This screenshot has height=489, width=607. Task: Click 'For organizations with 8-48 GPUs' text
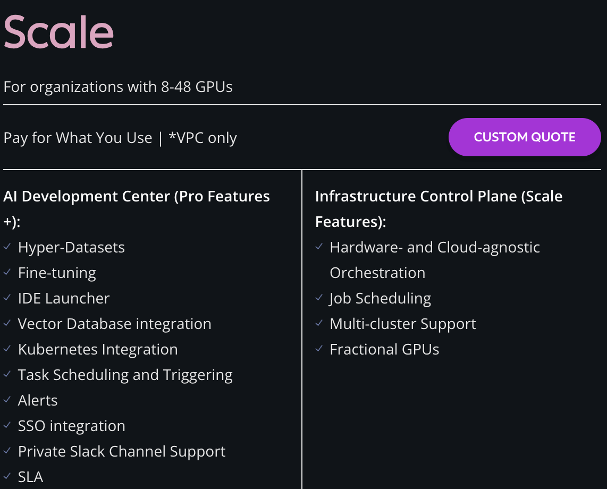pyautogui.click(x=118, y=87)
